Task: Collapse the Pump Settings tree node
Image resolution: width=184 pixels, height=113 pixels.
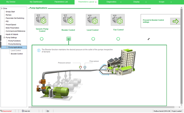Action: 4,38
